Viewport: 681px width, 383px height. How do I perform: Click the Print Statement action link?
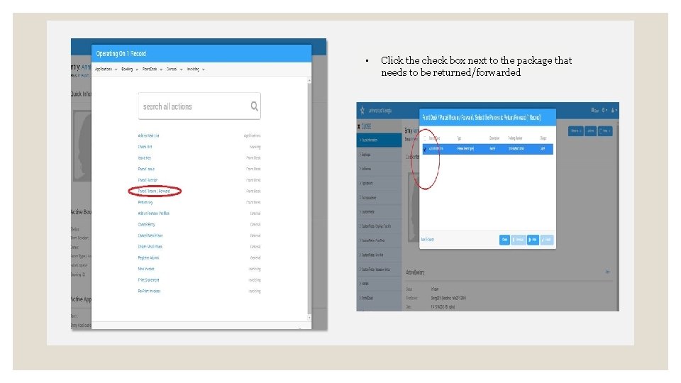point(148,280)
